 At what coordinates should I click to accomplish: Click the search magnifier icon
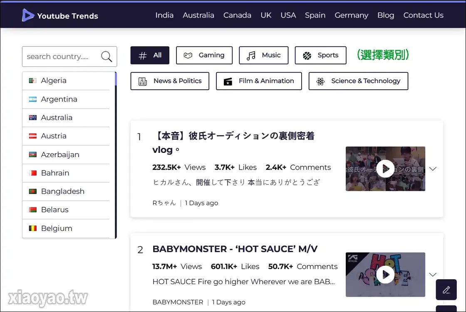[107, 57]
